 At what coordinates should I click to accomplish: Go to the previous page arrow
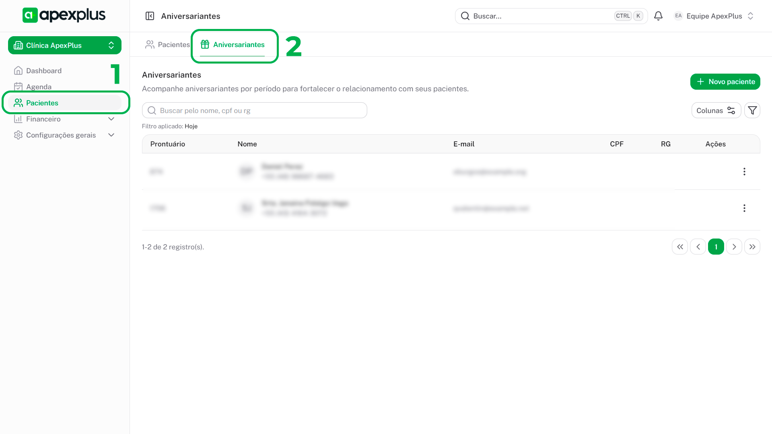pos(698,247)
